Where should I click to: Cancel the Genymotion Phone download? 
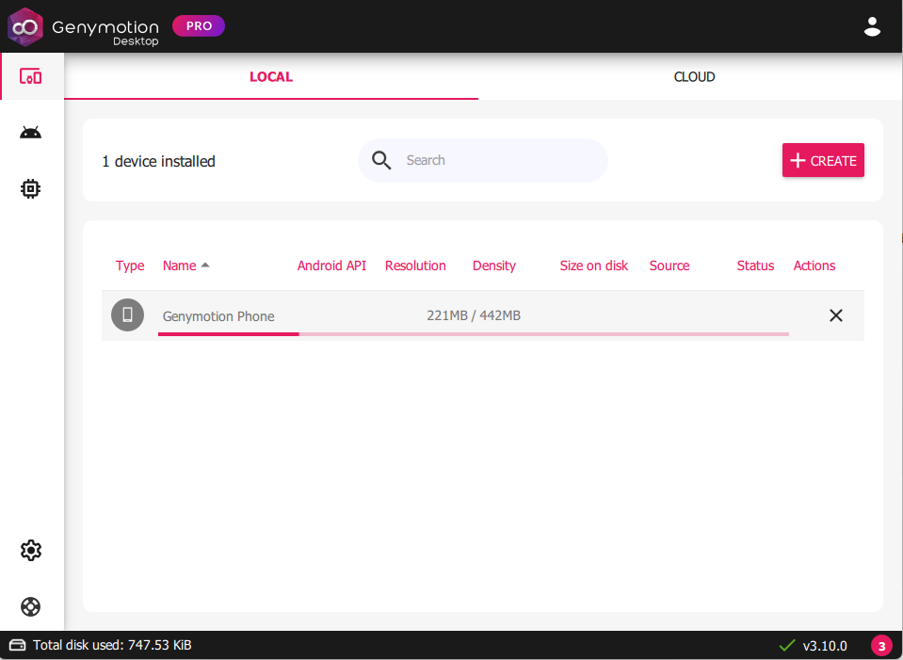point(835,315)
